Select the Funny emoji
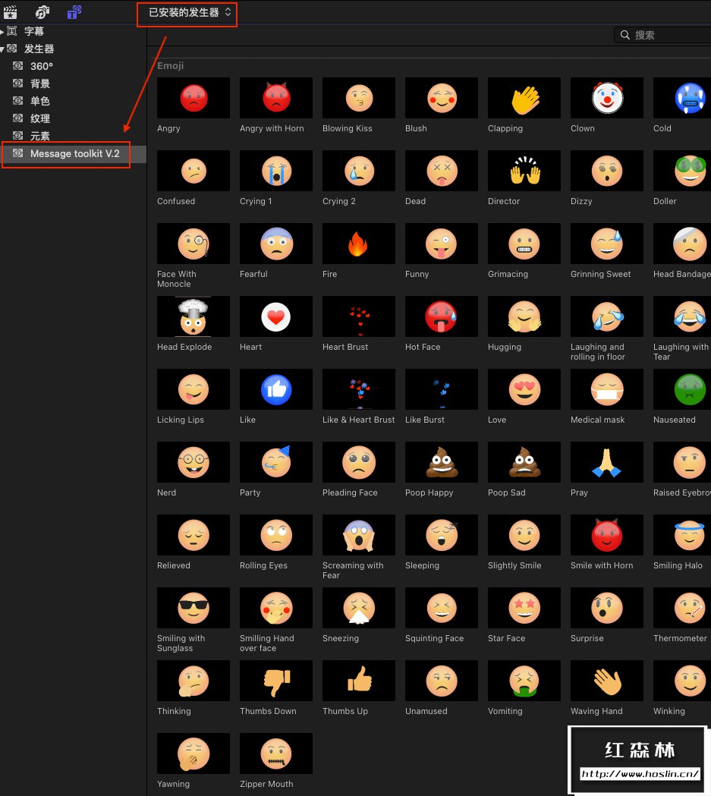This screenshot has width=711, height=796. point(442,244)
